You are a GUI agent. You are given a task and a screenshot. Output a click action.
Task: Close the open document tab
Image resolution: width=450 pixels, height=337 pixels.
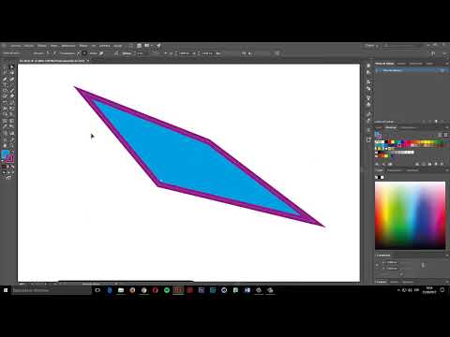(x=88, y=61)
